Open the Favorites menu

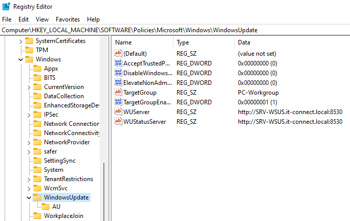[x=68, y=19]
